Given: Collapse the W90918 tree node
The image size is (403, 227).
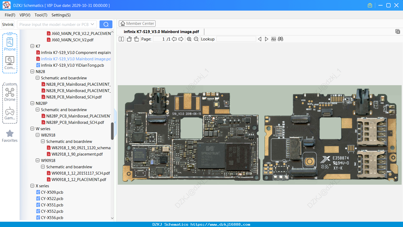Looking at the screenshot, I should [x=38, y=160].
